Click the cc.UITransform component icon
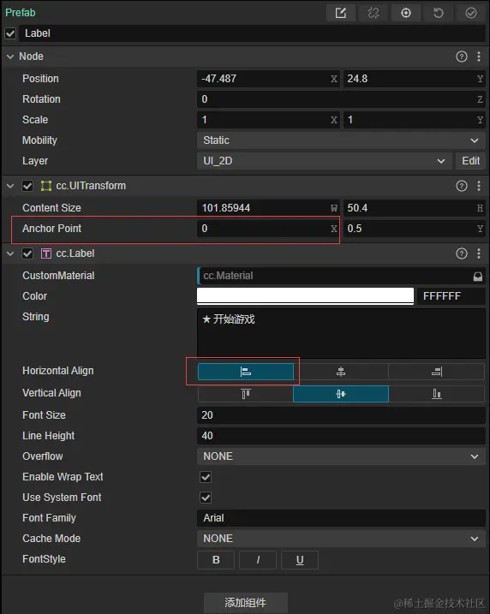The width and height of the screenshot is (490, 614). [46, 186]
